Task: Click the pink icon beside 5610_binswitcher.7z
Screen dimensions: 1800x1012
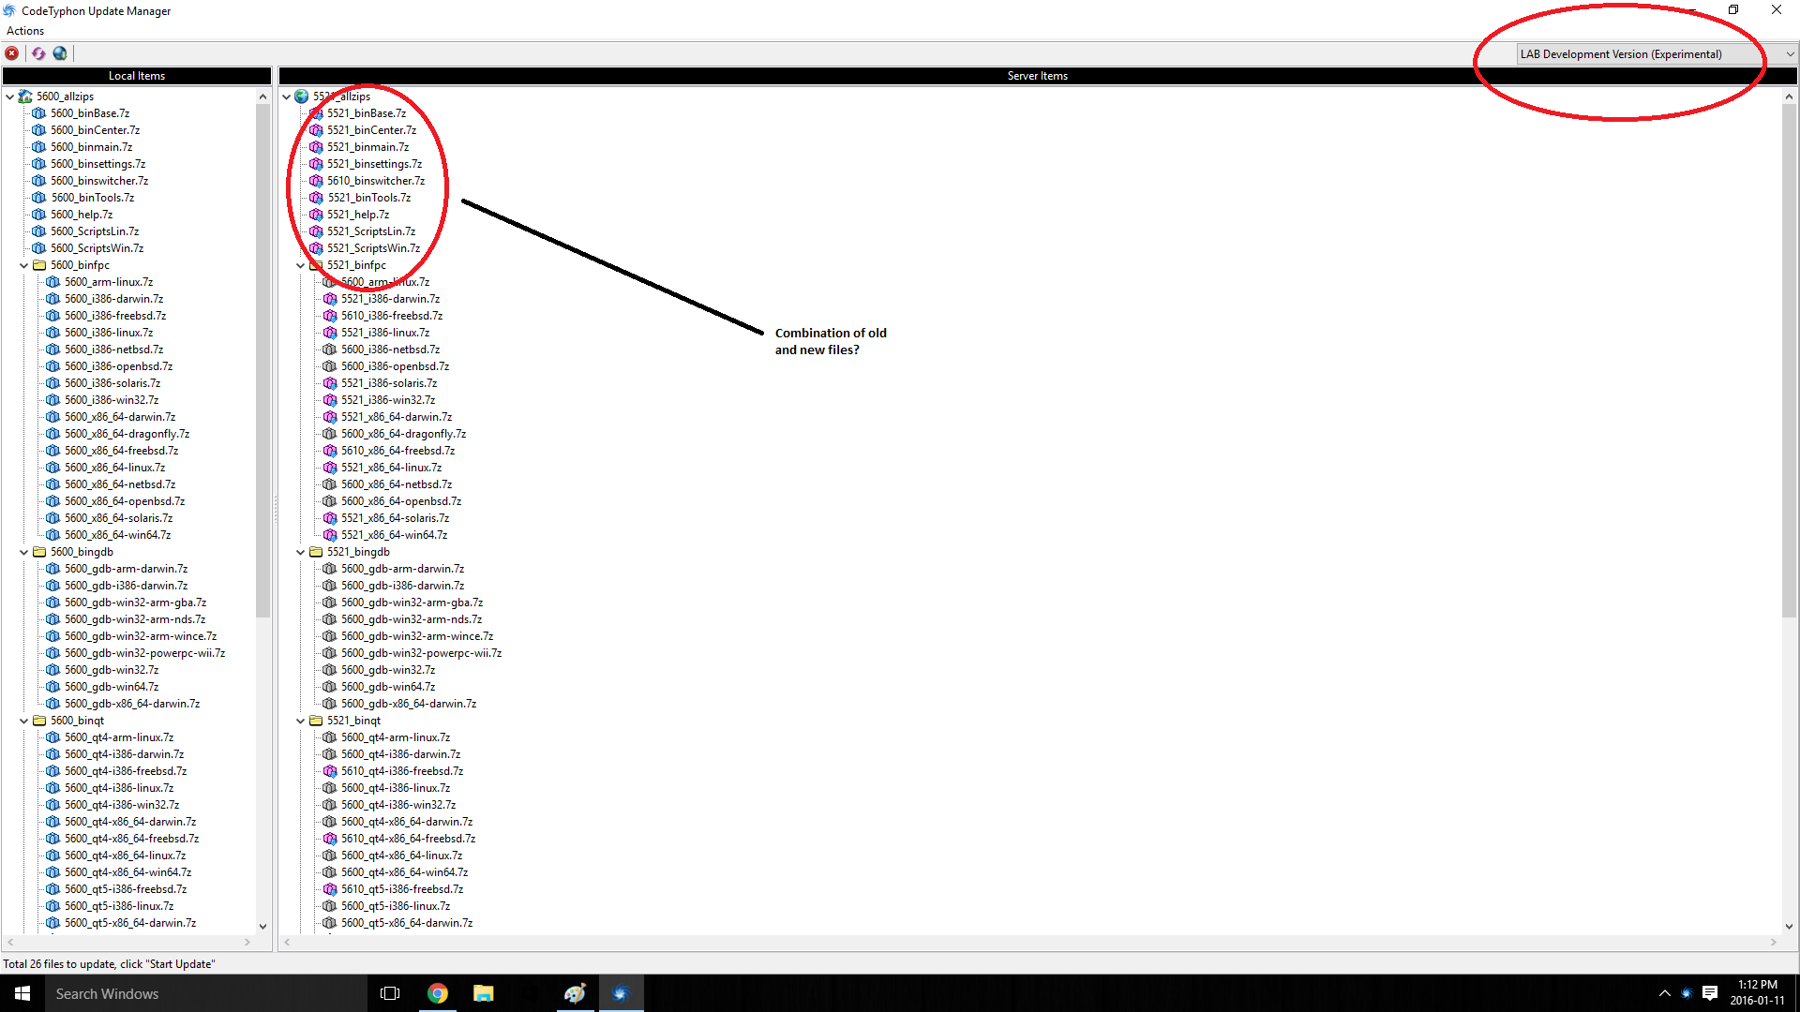Action: 316,181
